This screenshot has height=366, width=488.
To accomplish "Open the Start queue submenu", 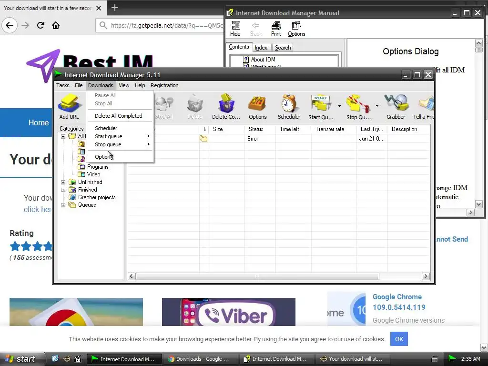I will coord(120,136).
